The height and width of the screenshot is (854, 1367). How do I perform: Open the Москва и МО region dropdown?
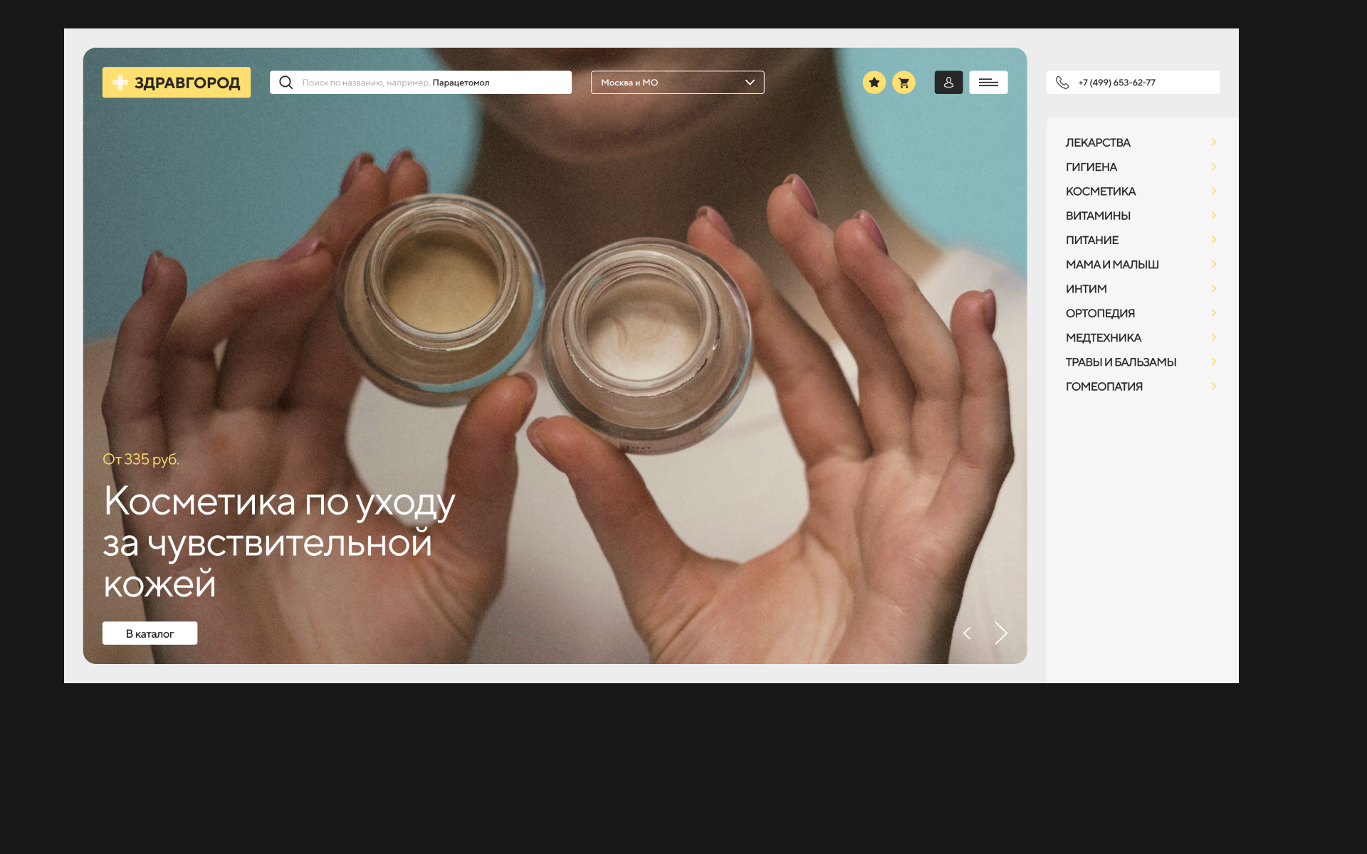677,83
